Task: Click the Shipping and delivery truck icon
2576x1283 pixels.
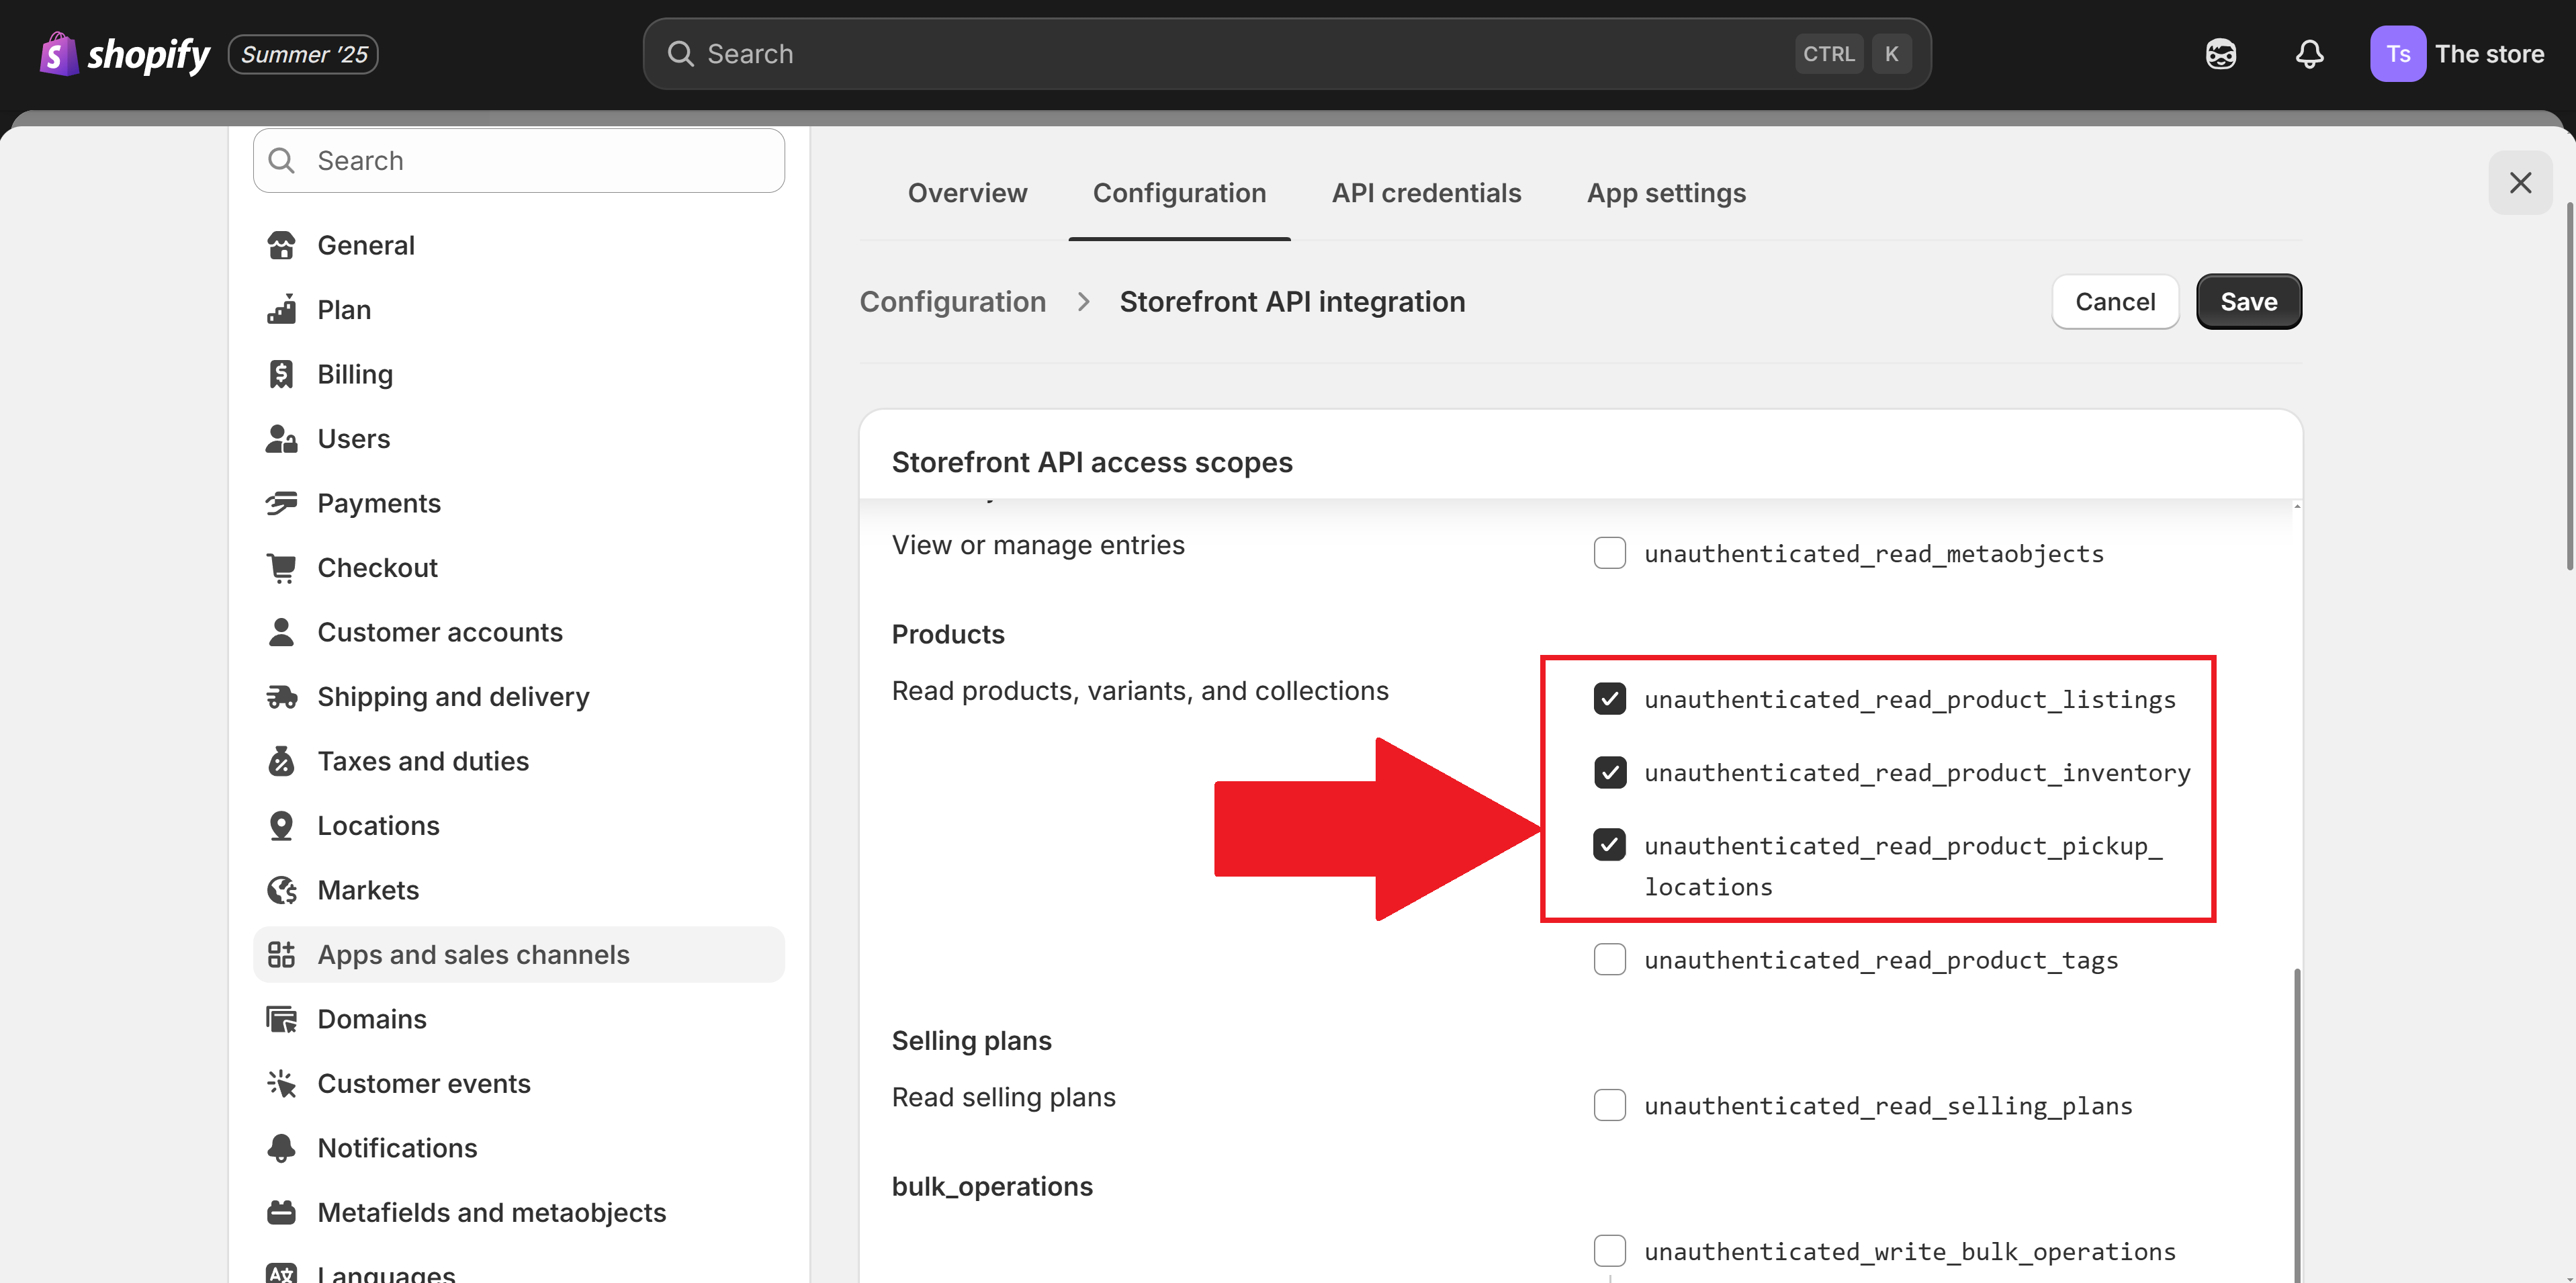Action: (x=281, y=696)
